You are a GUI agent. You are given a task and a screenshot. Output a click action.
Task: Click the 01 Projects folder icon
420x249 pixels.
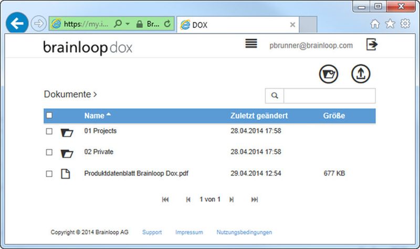(67, 132)
